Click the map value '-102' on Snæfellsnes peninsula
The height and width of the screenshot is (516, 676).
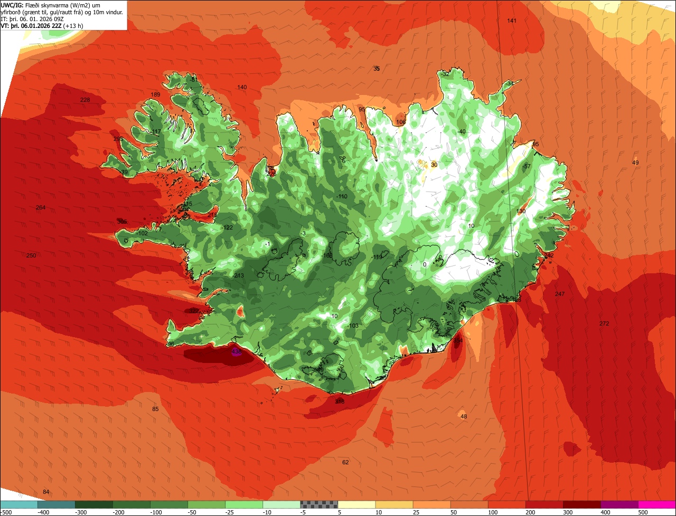coord(142,233)
